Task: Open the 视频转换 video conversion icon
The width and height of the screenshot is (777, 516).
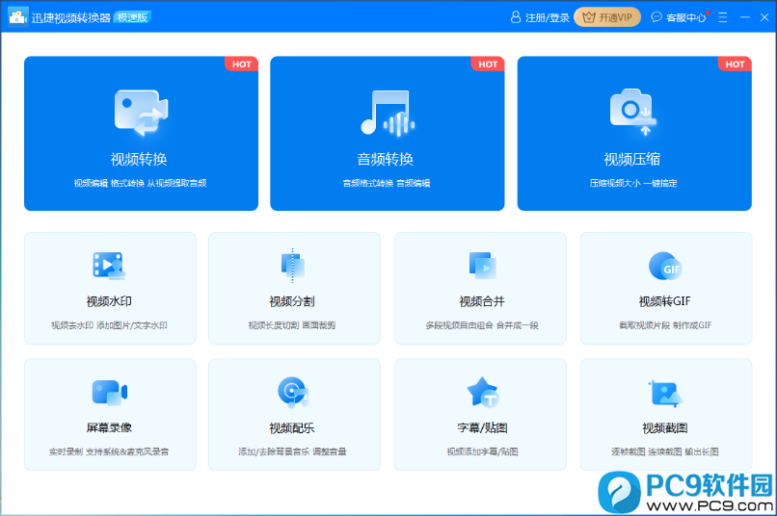Action: (x=141, y=113)
